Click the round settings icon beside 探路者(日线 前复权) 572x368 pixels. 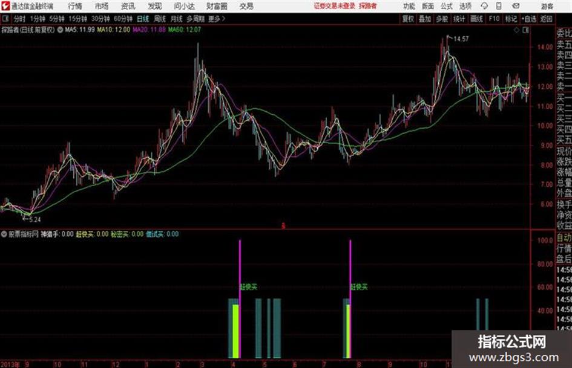pyautogui.click(x=60, y=30)
